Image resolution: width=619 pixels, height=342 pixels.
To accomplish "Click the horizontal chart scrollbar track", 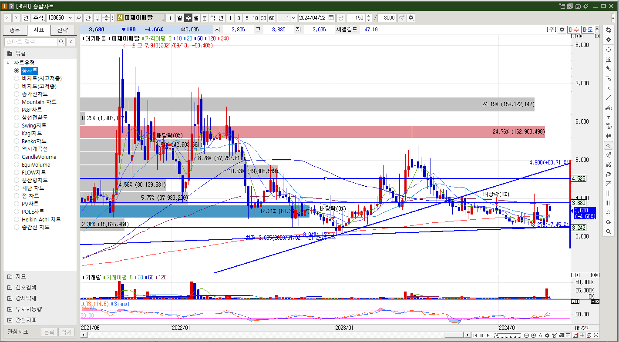I will point(273,335).
